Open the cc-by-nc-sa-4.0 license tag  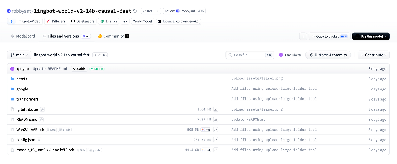(179, 21)
